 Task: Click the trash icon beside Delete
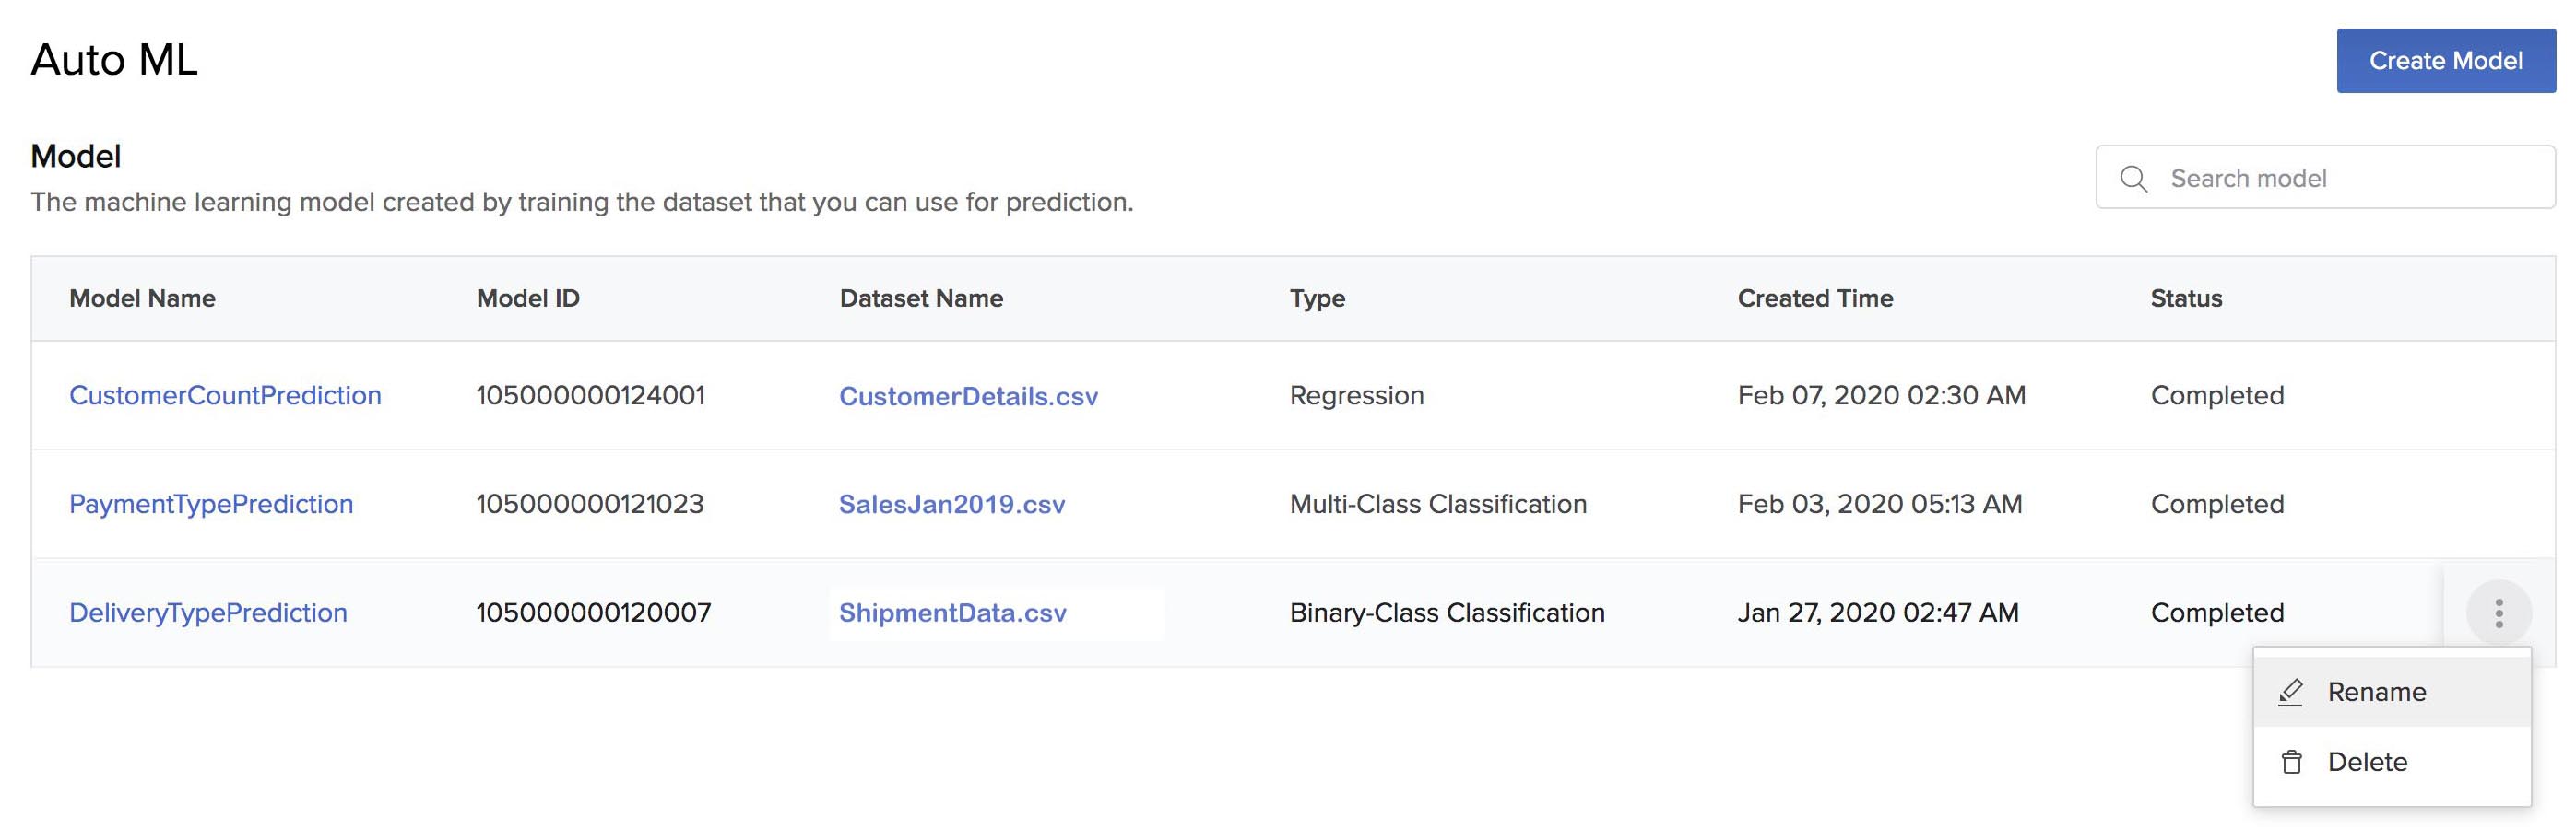pos(2292,762)
